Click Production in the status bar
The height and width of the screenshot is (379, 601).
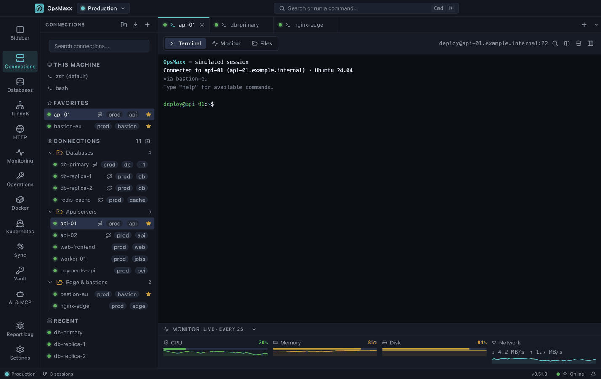(x=20, y=374)
